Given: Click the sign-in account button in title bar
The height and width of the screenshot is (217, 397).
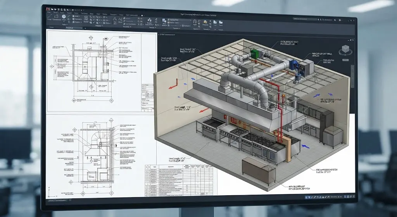Looking at the screenshot, I should pos(327,20).
